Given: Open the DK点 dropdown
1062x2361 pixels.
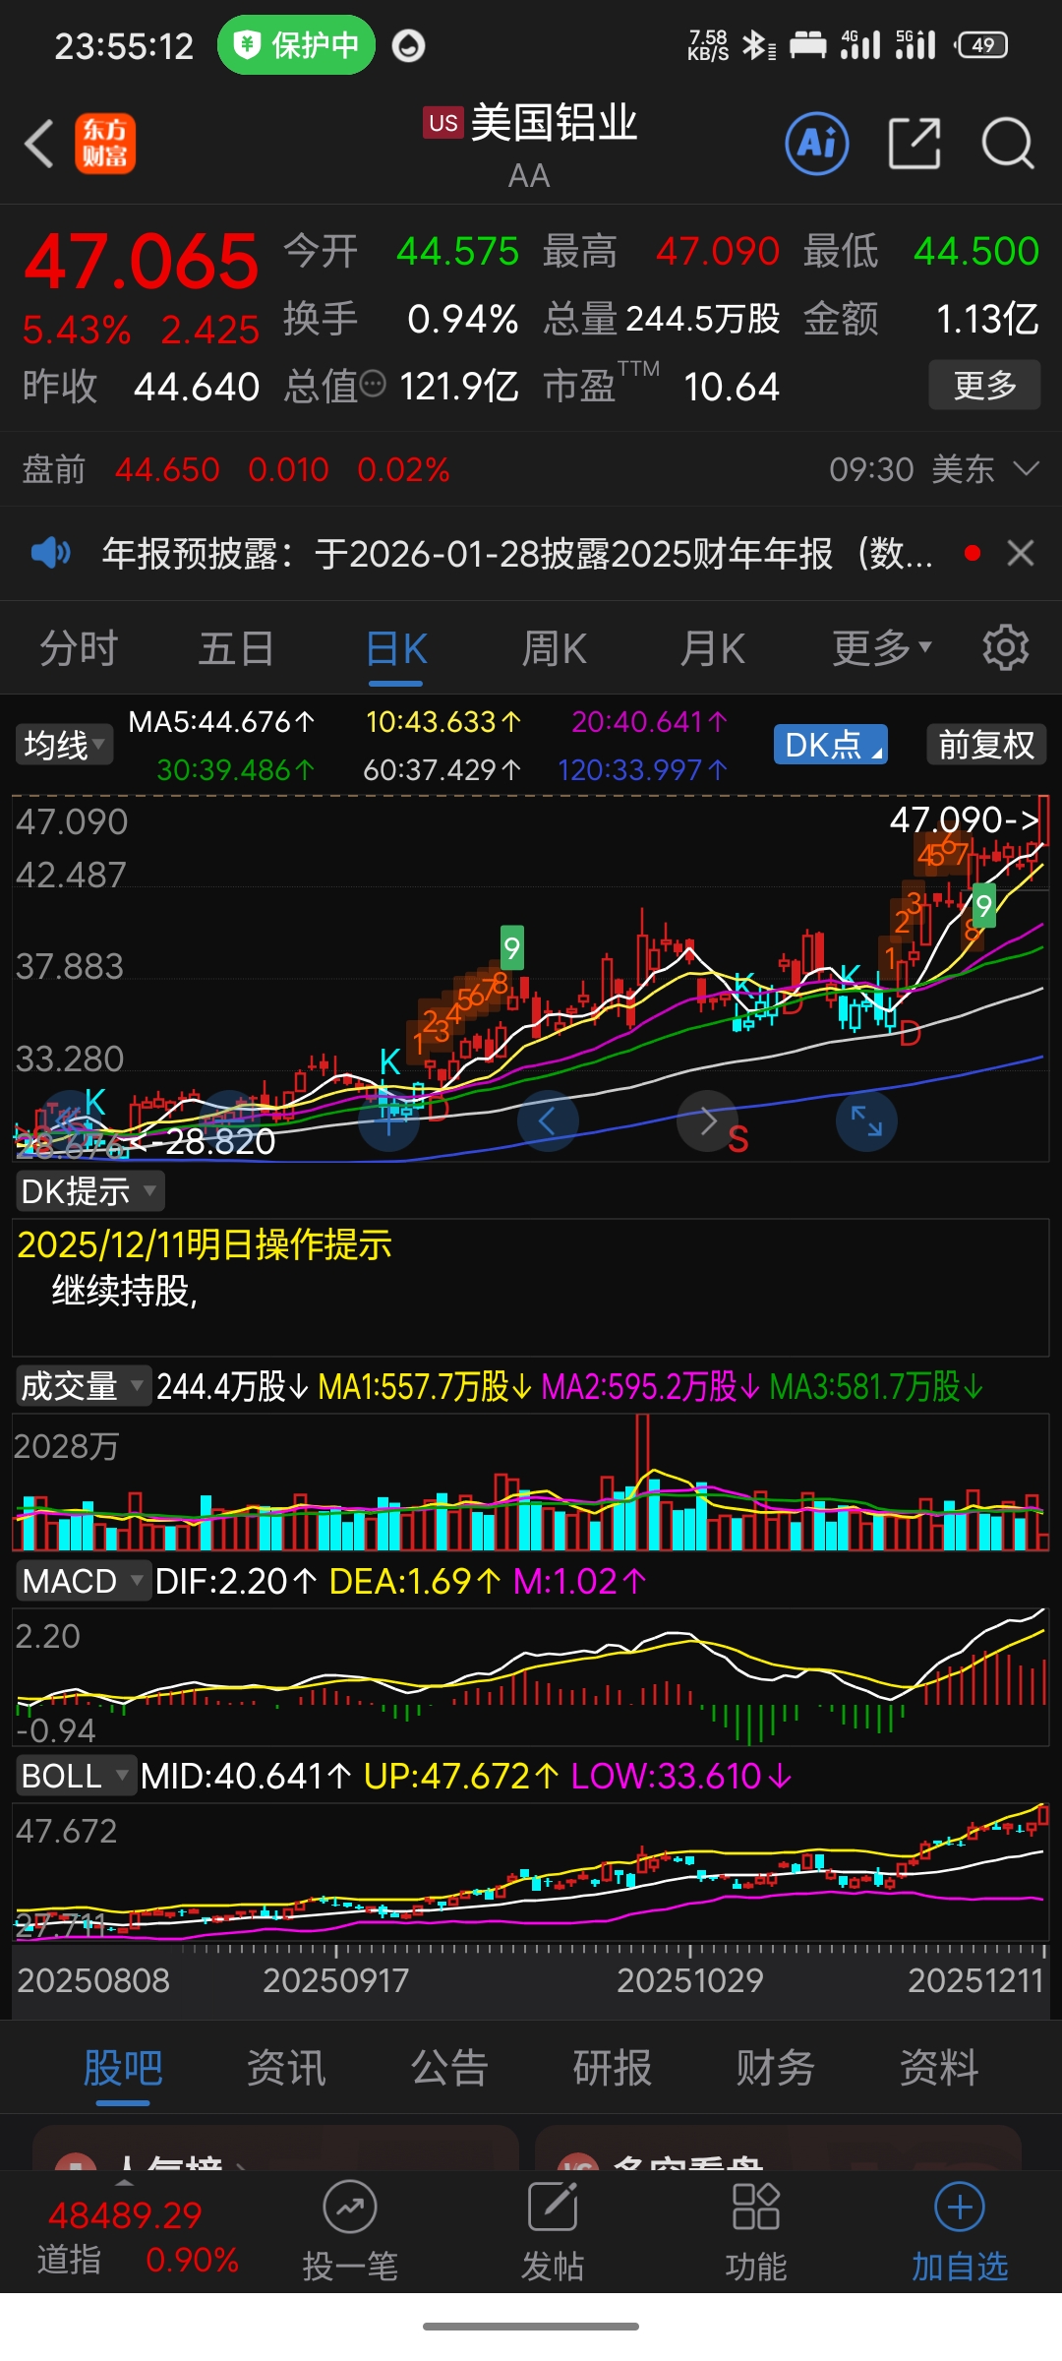Looking at the screenshot, I should point(832,745).
